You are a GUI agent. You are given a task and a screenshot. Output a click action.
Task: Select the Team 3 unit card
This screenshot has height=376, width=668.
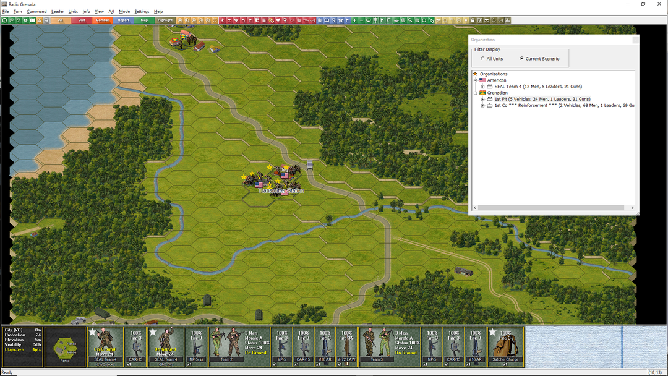click(x=390, y=347)
